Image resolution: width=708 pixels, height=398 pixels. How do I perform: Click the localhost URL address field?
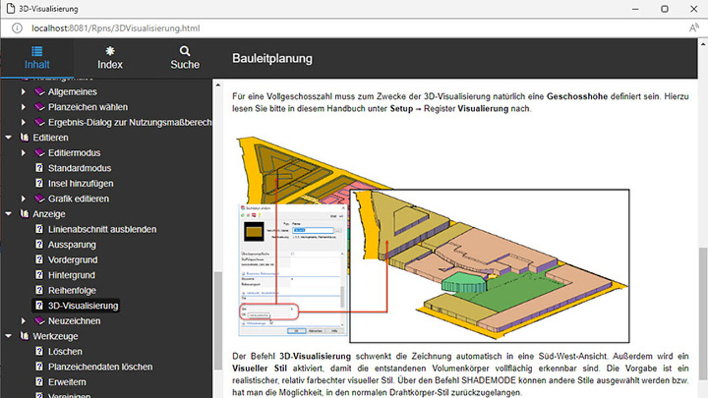[x=116, y=28]
